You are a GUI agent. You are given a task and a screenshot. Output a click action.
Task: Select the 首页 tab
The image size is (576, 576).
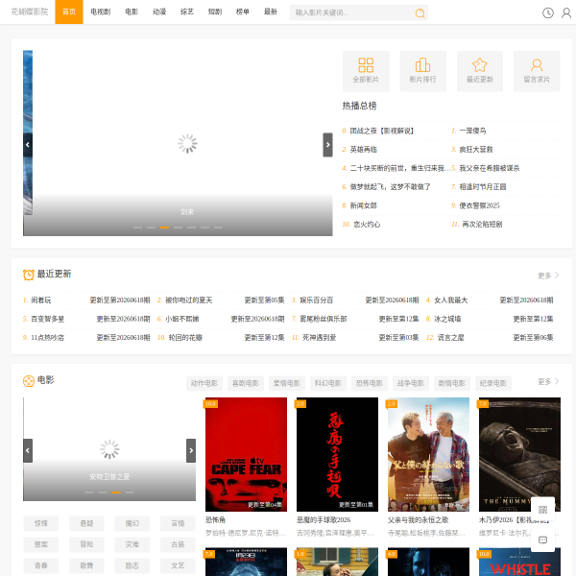pos(69,12)
